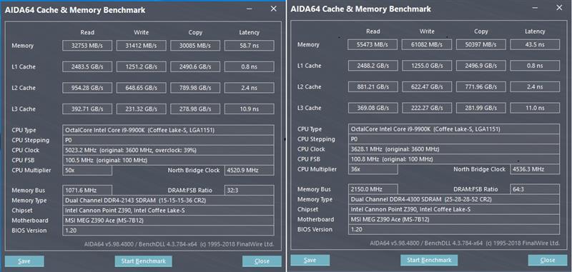Click the 100.5 MHz CPU FSB field

(x=168, y=160)
